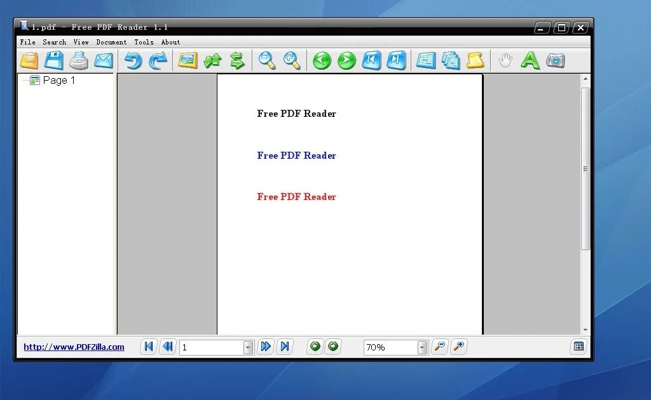
Task: Open the View menu
Action: (81, 42)
